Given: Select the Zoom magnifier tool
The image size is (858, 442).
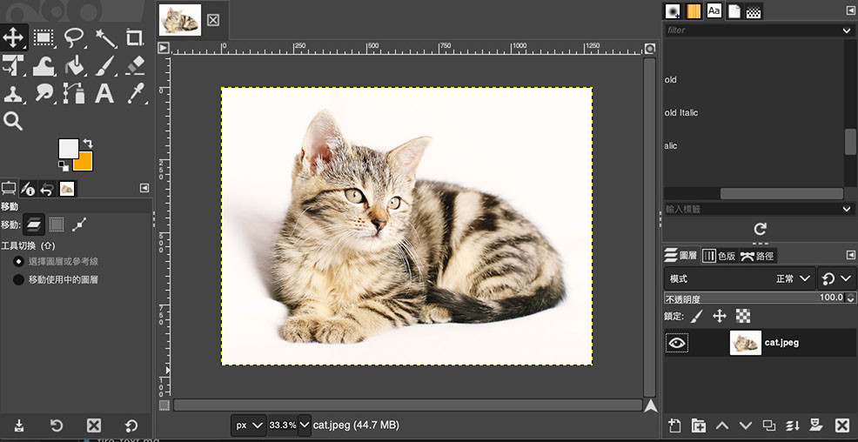Looking at the screenshot, I should tap(12, 121).
